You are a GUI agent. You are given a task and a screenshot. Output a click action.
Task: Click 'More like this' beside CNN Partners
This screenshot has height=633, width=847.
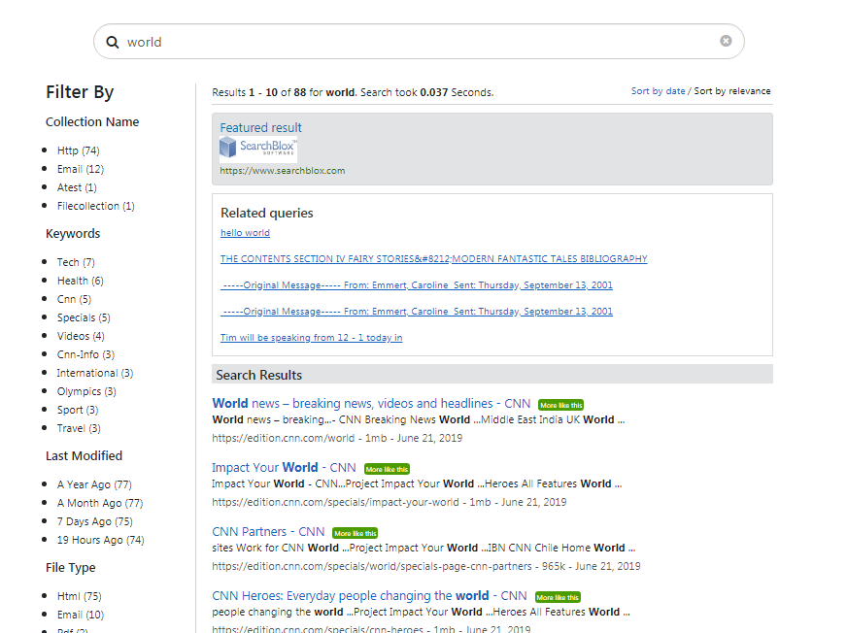(355, 533)
